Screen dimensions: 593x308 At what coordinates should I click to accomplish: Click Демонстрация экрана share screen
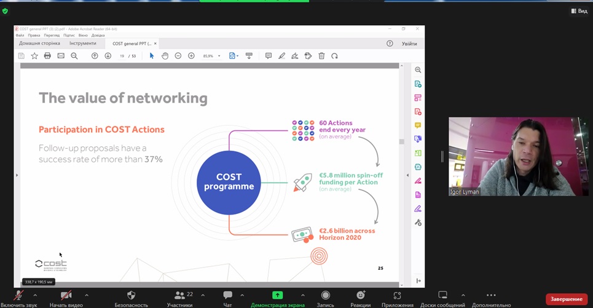(x=278, y=298)
